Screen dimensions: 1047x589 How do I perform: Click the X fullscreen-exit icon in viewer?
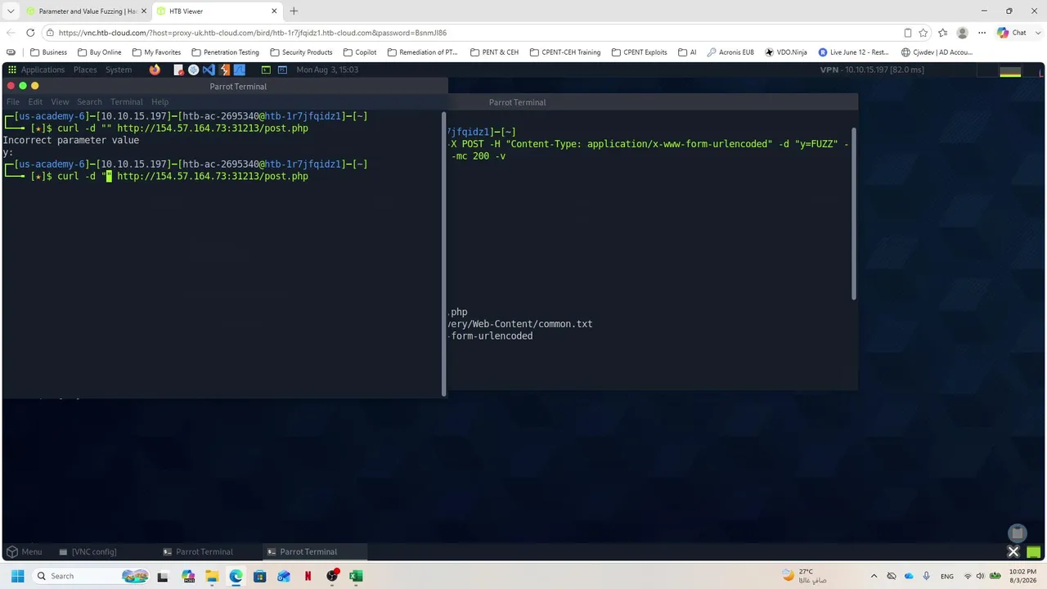point(1013,551)
